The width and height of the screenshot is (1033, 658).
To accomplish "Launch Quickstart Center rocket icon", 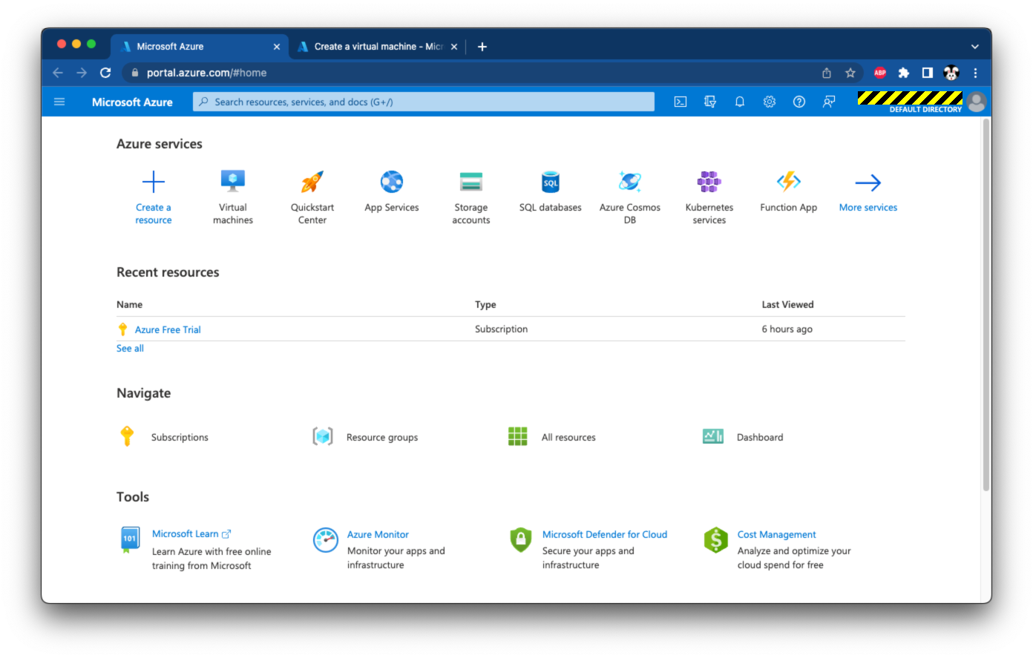I will 312,182.
